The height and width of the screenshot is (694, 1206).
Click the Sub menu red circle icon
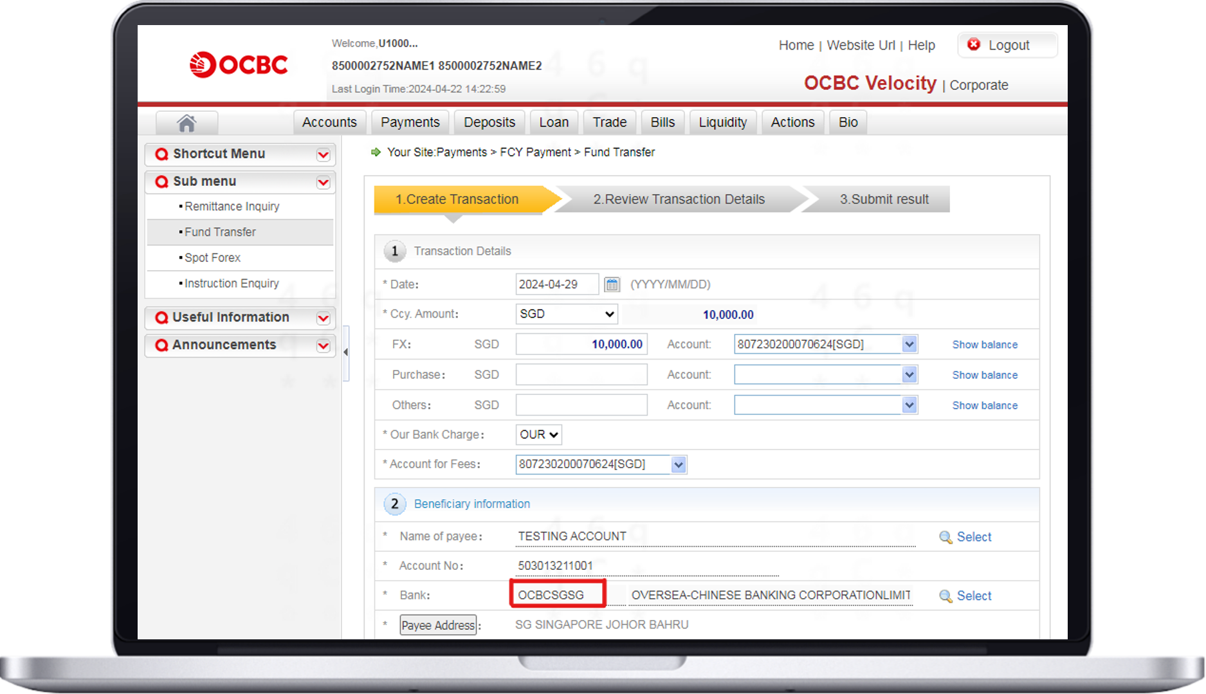[x=161, y=182]
